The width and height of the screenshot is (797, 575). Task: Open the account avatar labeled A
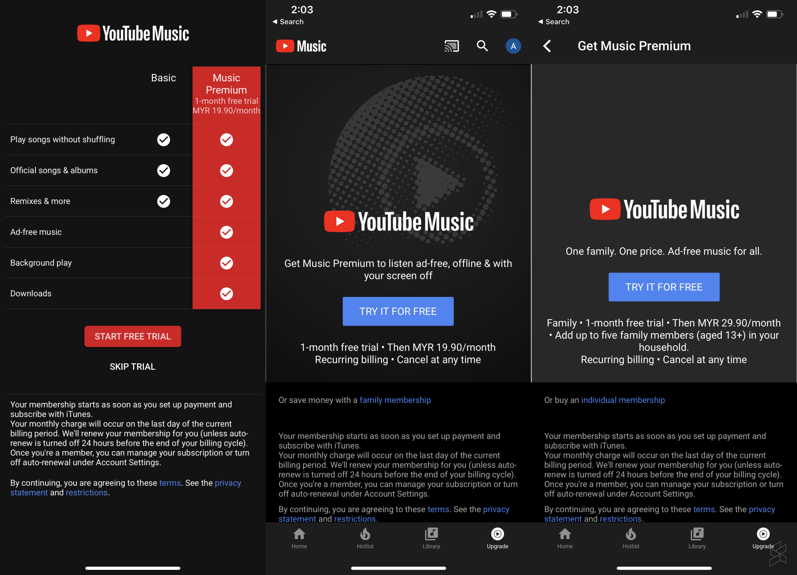513,46
